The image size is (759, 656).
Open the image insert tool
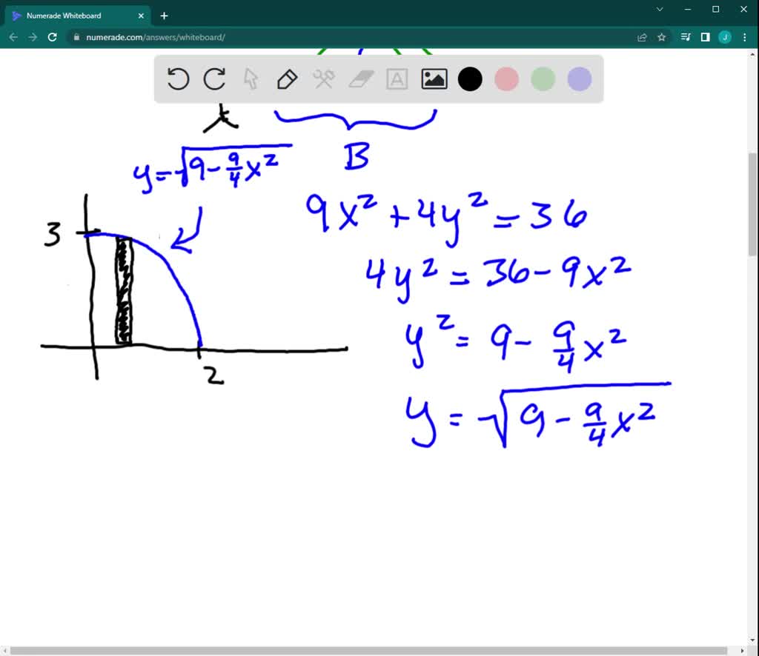[434, 78]
